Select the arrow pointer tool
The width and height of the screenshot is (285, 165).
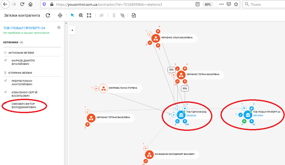click(72, 15)
